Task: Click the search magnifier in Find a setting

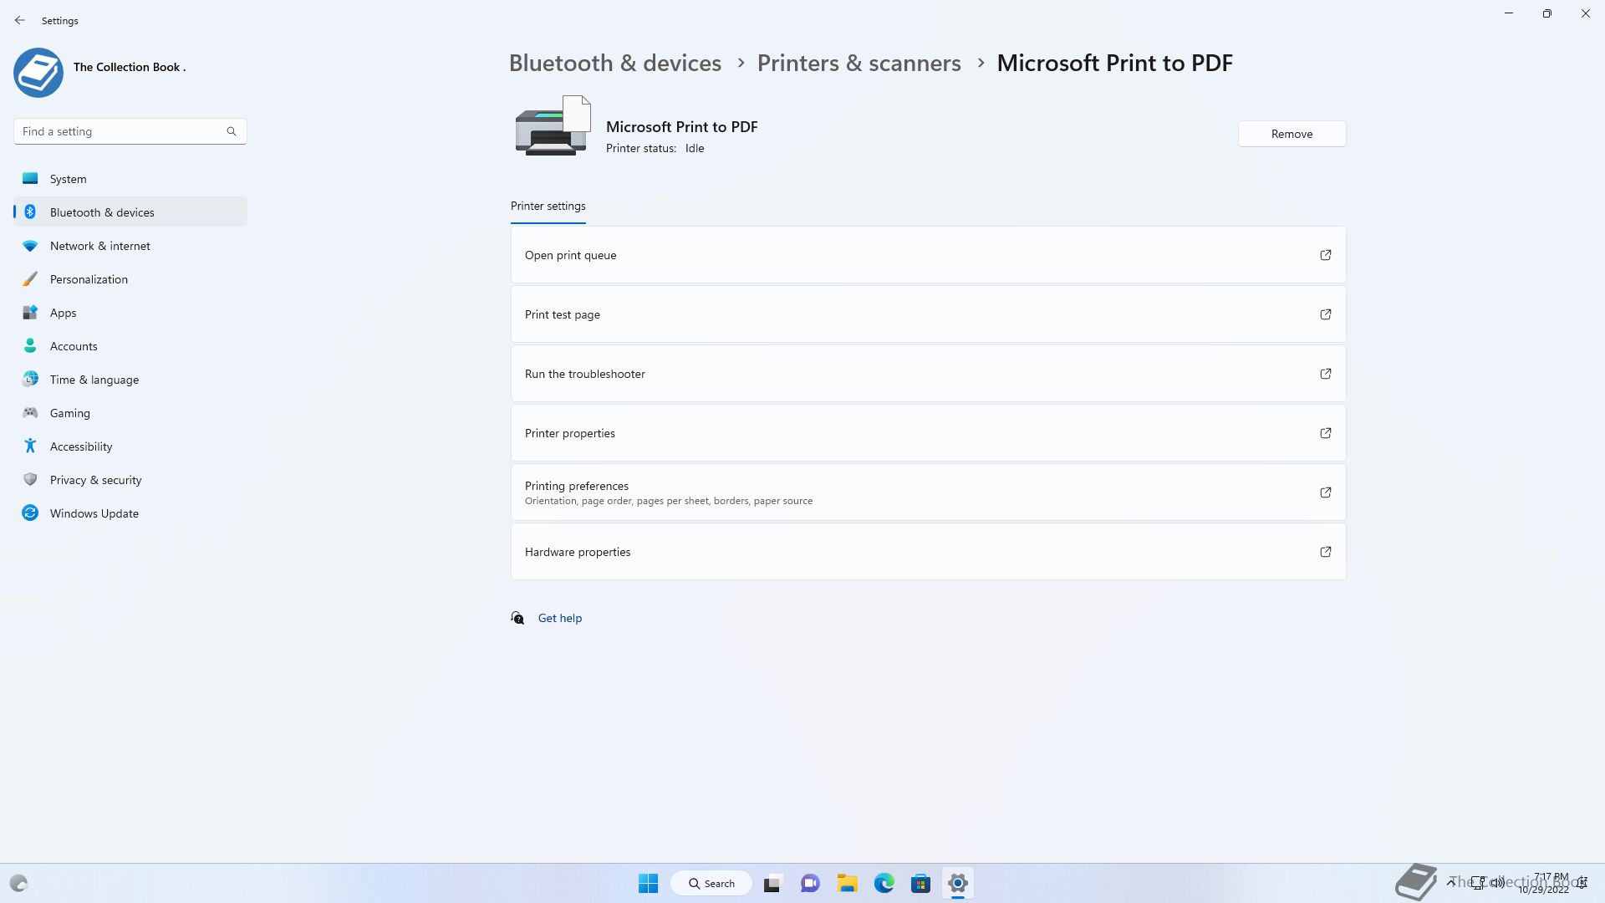Action: coord(232,131)
